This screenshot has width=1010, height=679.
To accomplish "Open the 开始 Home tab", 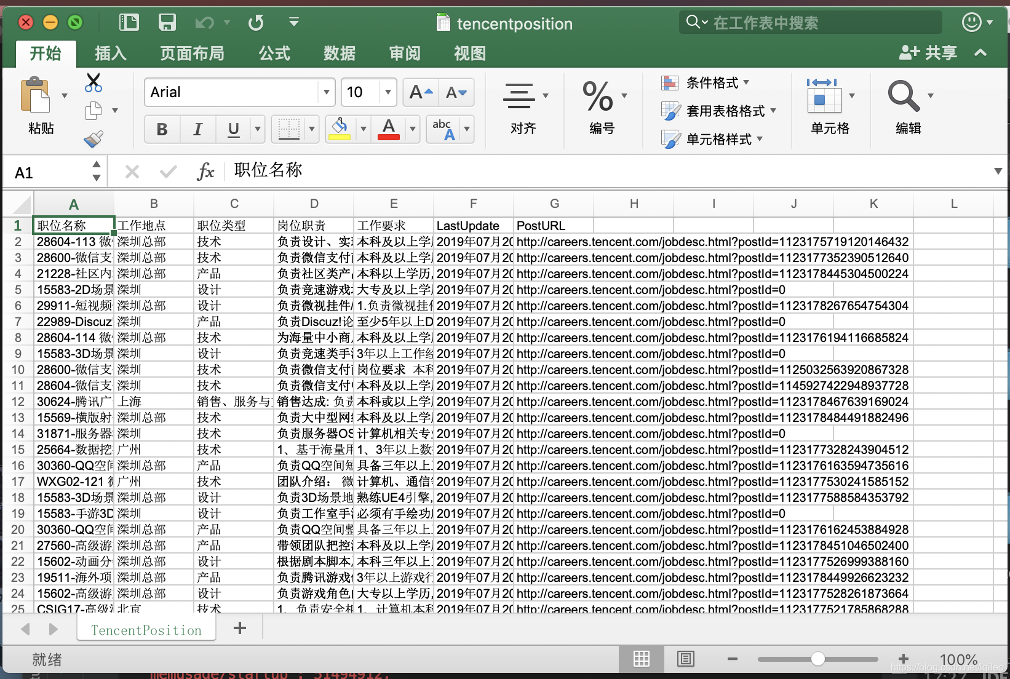I will (46, 54).
